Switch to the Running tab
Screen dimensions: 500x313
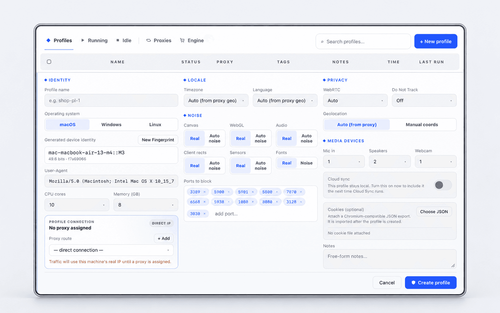tap(94, 40)
